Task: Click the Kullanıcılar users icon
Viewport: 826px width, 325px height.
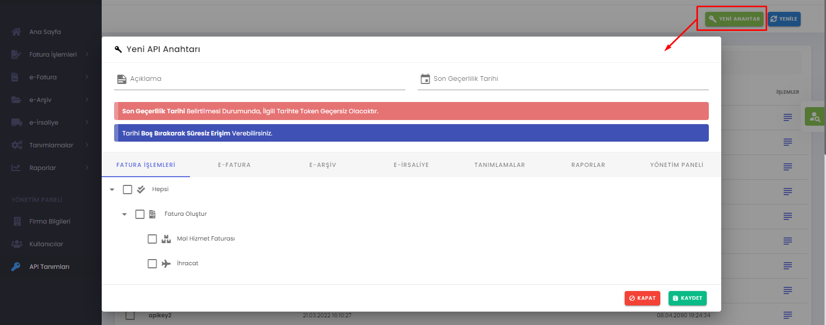Action: point(17,244)
